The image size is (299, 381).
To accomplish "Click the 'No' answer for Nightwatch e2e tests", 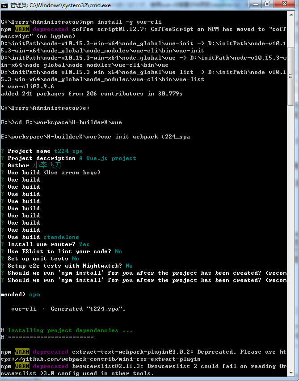I will 129,266.
